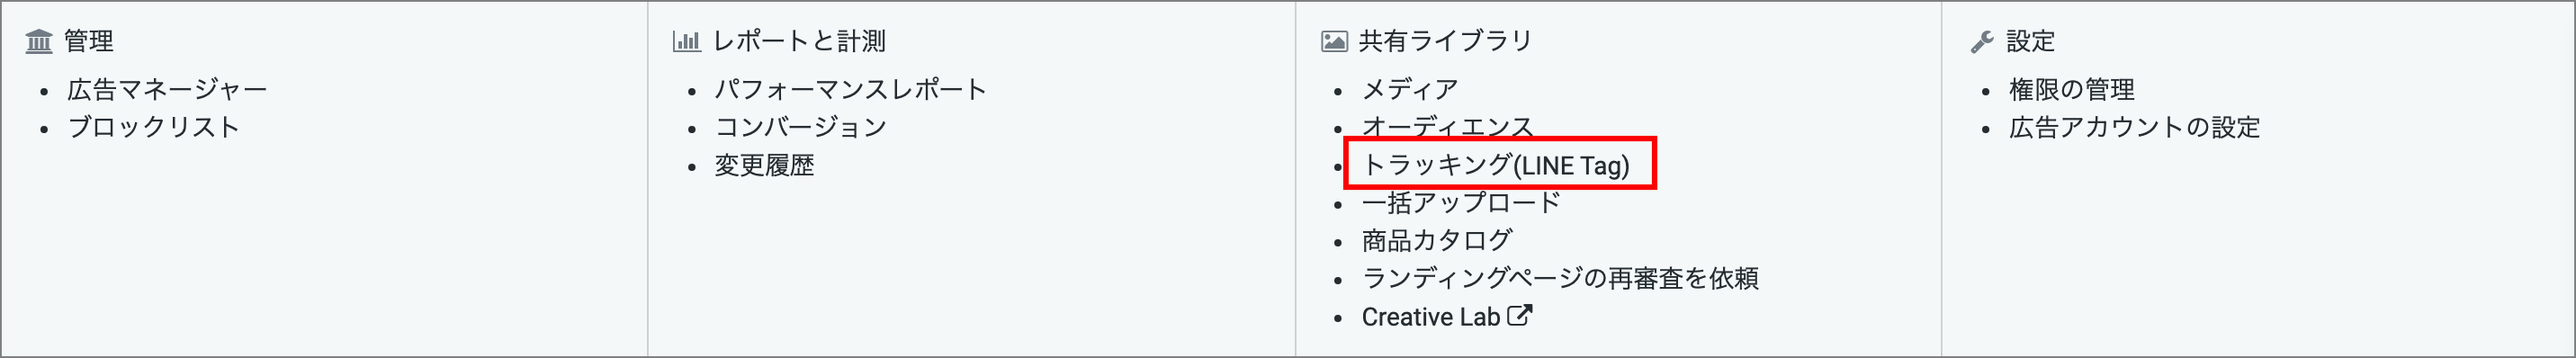2576x358 pixels.
Task: Click the 設定 wrench icon
Action: pyautogui.click(x=1982, y=41)
